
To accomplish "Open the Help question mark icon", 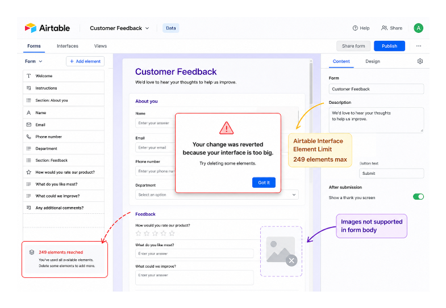I will [355, 28].
